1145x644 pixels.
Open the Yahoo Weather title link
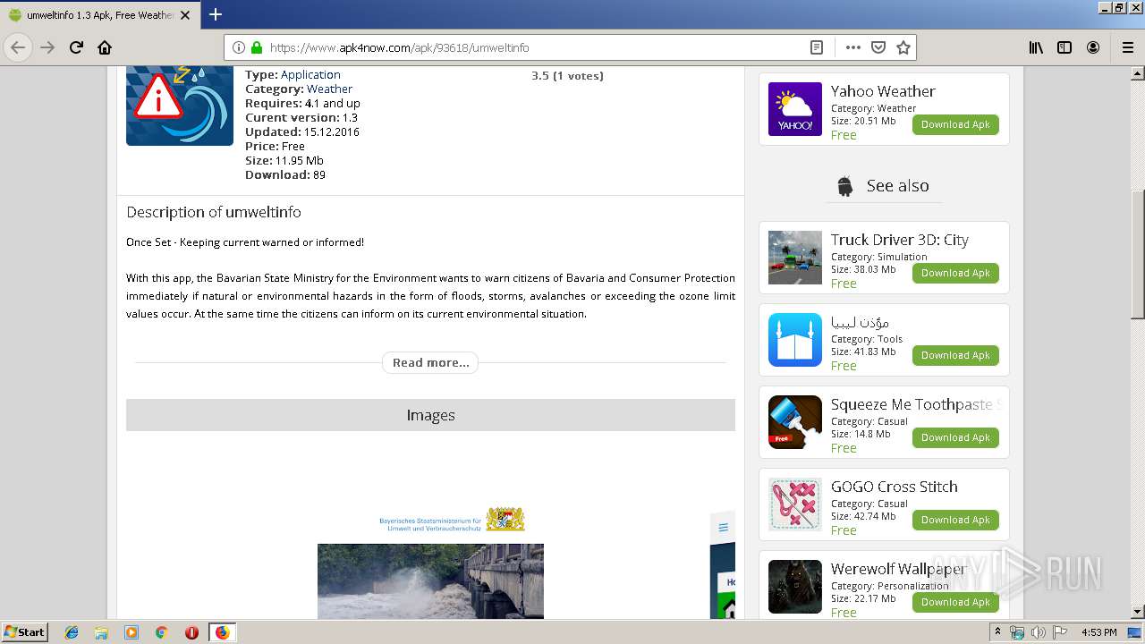[883, 91]
